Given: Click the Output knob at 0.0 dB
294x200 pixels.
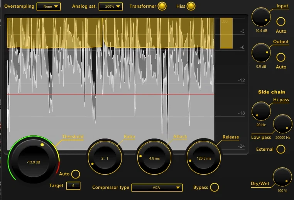Looking at the screenshot, I should pos(261,53).
